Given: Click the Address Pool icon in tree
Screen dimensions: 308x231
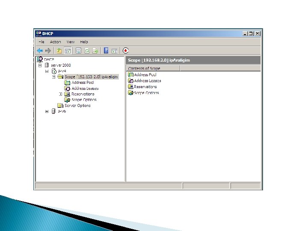Looking at the screenshot, I should tap(67, 83).
